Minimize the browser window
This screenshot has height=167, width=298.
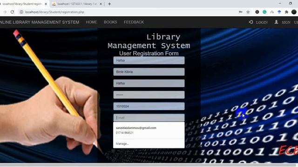280,3
